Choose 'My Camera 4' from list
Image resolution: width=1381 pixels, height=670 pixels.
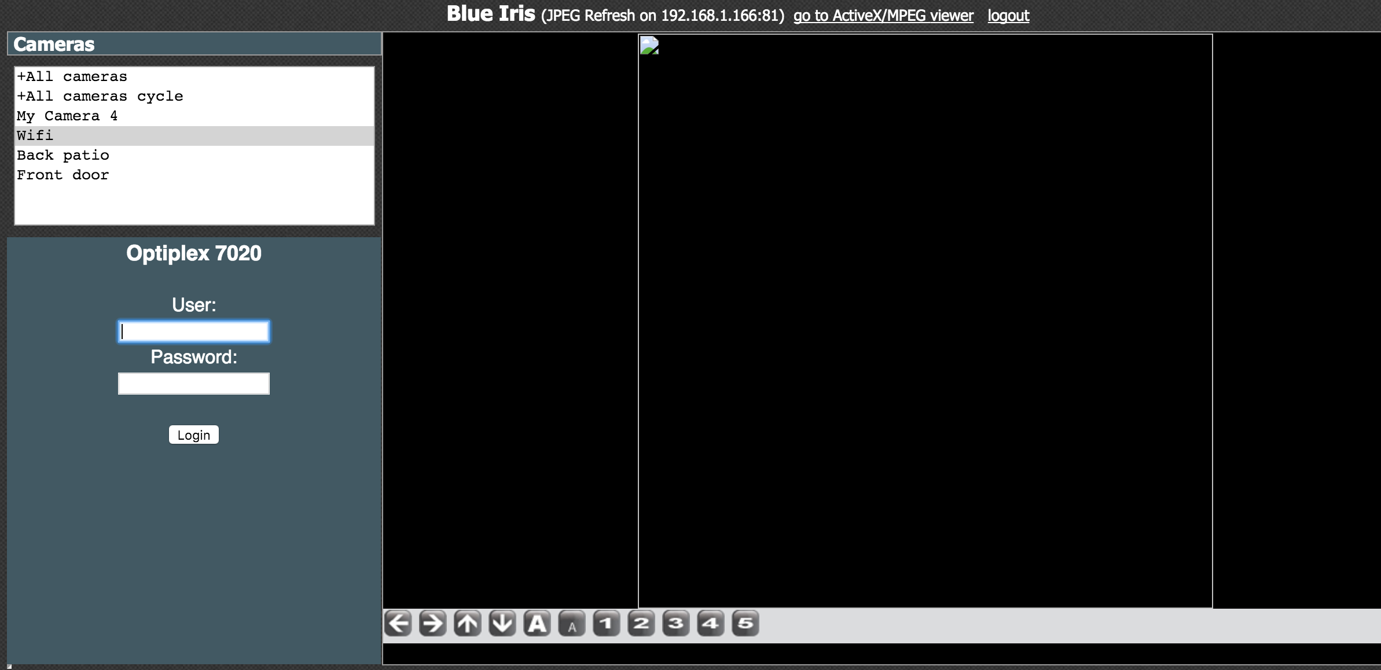[x=67, y=116]
